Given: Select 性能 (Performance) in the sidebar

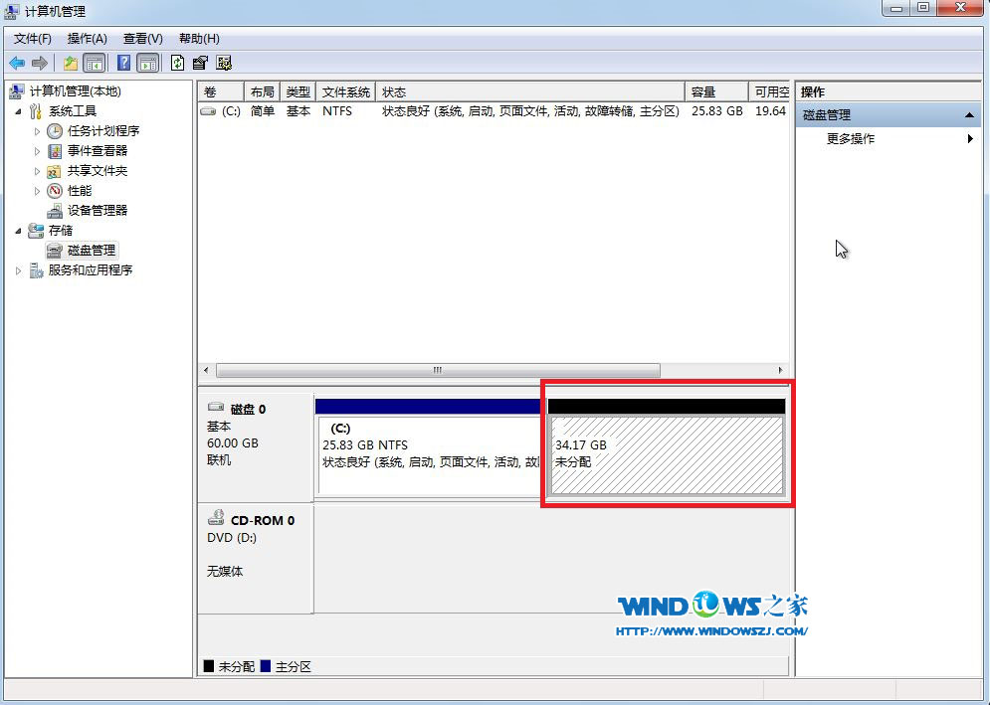Looking at the screenshot, I should pyautogui.click(x=79, y=191).
